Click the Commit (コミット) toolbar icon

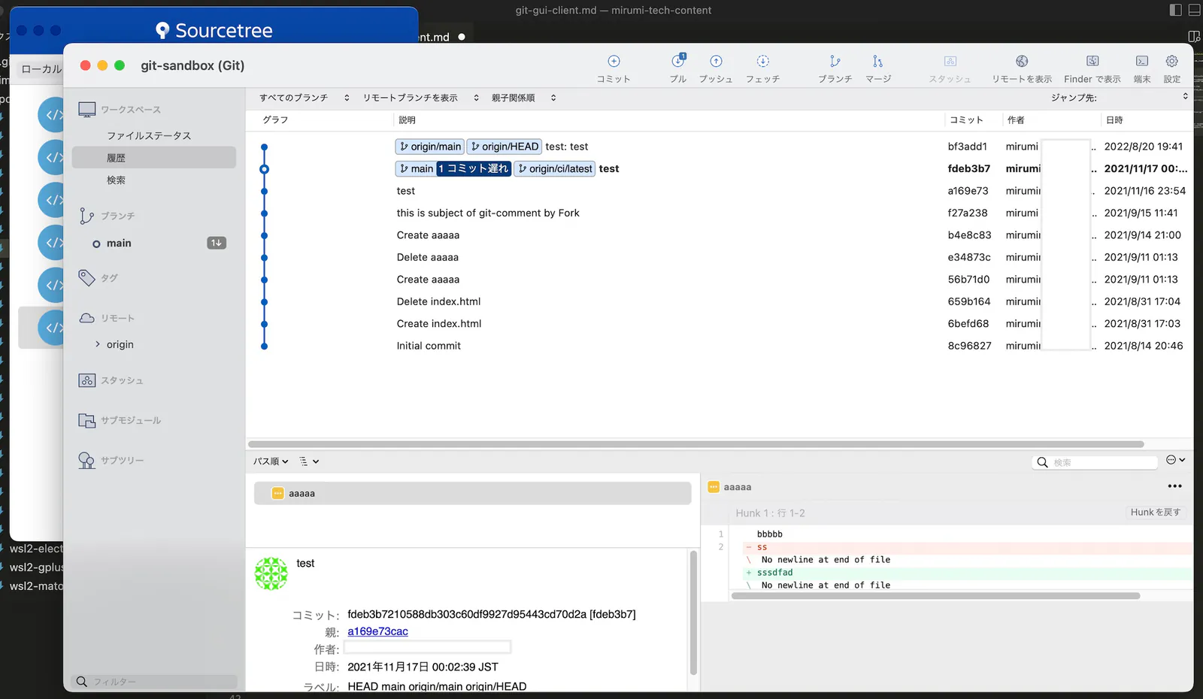click(x=614, y=62)
